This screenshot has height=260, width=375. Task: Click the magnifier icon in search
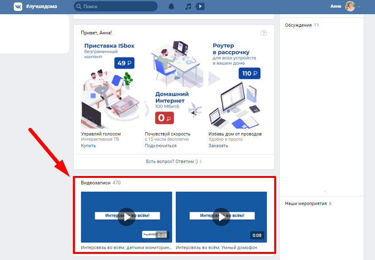tap(79, 6)
